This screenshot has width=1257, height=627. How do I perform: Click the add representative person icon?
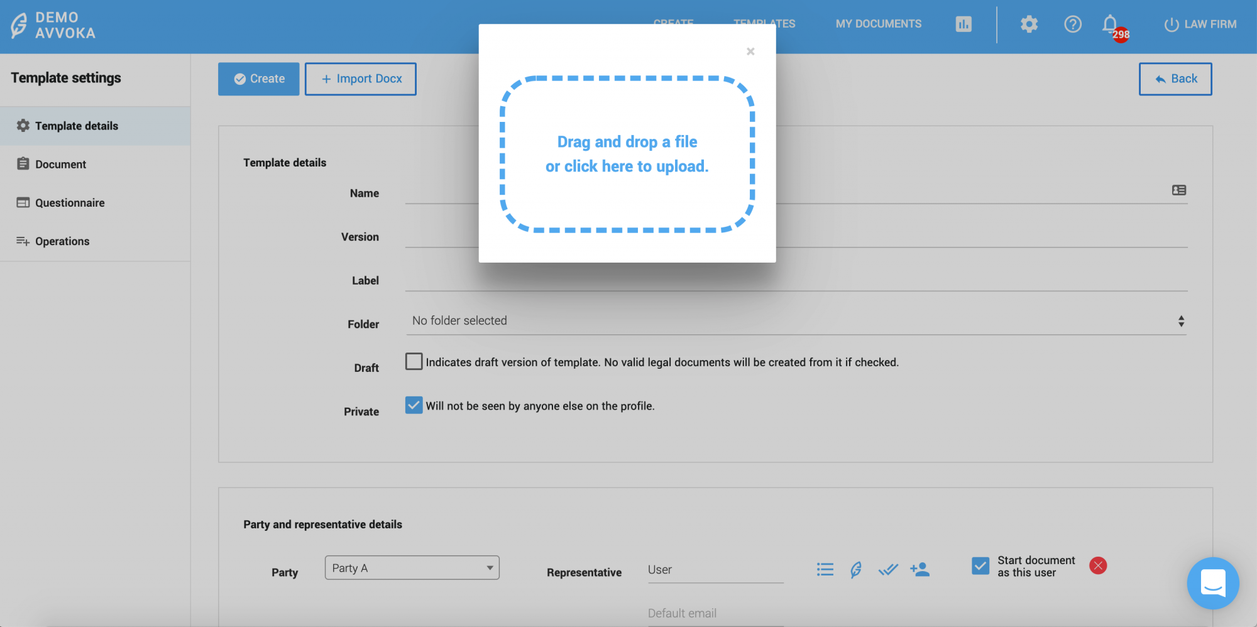pyautogui.click(x=919, y=569)
